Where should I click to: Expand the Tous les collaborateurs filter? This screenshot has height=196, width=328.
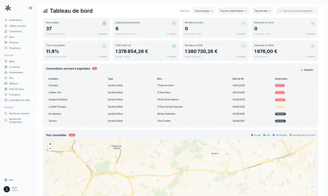click(x=233, y=11)
